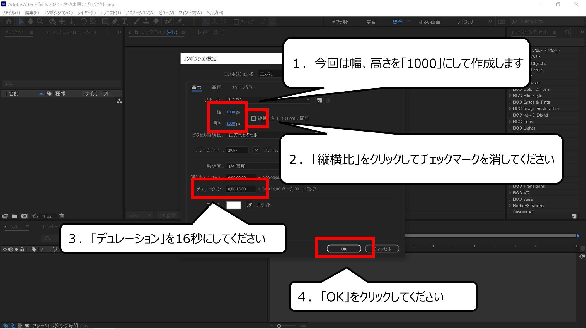Click the frame rate field 29.97

pos(237,150)
